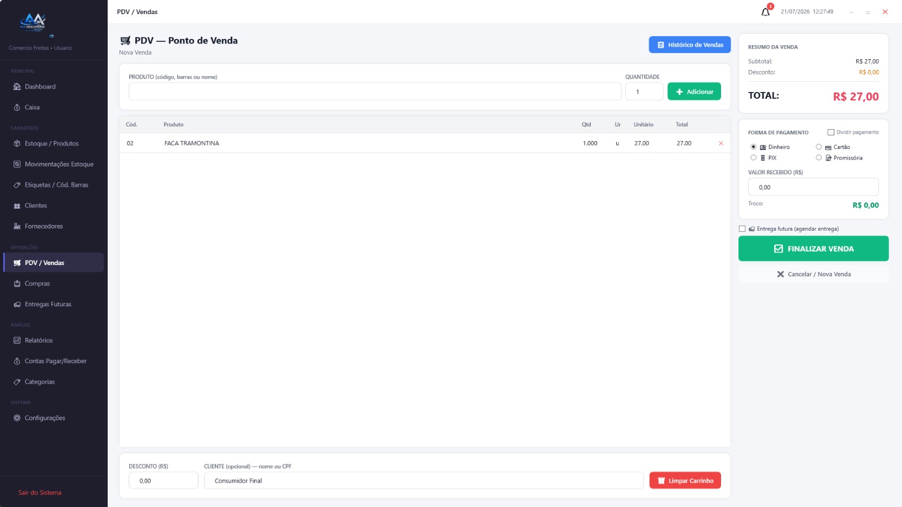Click the Dinheiro cash icon
The height and width of the screenshot is (507, 902).
(x=763, y=147)
